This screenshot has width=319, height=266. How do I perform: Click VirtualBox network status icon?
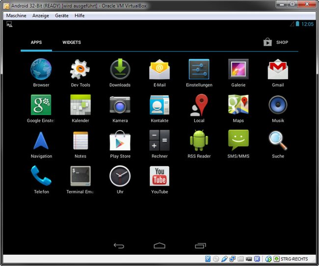coord(232,259)
